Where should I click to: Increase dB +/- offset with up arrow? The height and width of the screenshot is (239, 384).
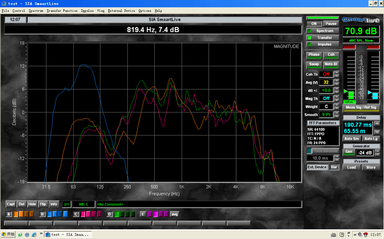pyautogui.click(x=337, y=88)
